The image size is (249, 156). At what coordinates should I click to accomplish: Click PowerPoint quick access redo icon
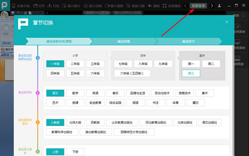point(25,13)
